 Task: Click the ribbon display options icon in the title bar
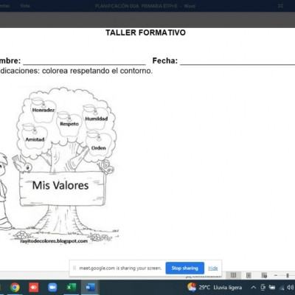(280, 6)
